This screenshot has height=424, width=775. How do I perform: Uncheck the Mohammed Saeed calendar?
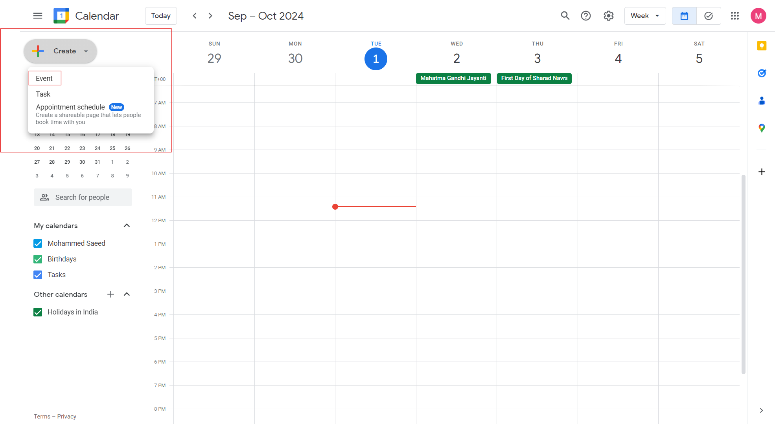click(38, 243)
